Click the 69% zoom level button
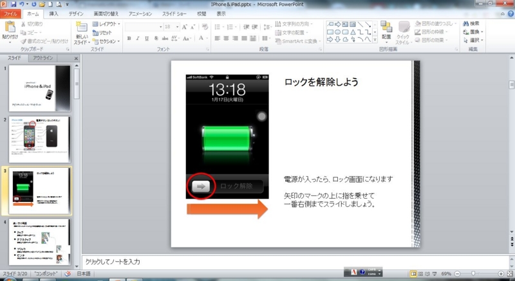 tap(446, 273)
